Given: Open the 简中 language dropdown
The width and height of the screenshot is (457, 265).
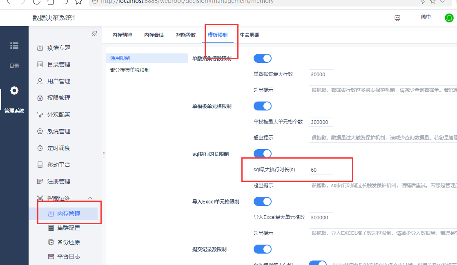Looking at the screenshot, I should [426, 17].
